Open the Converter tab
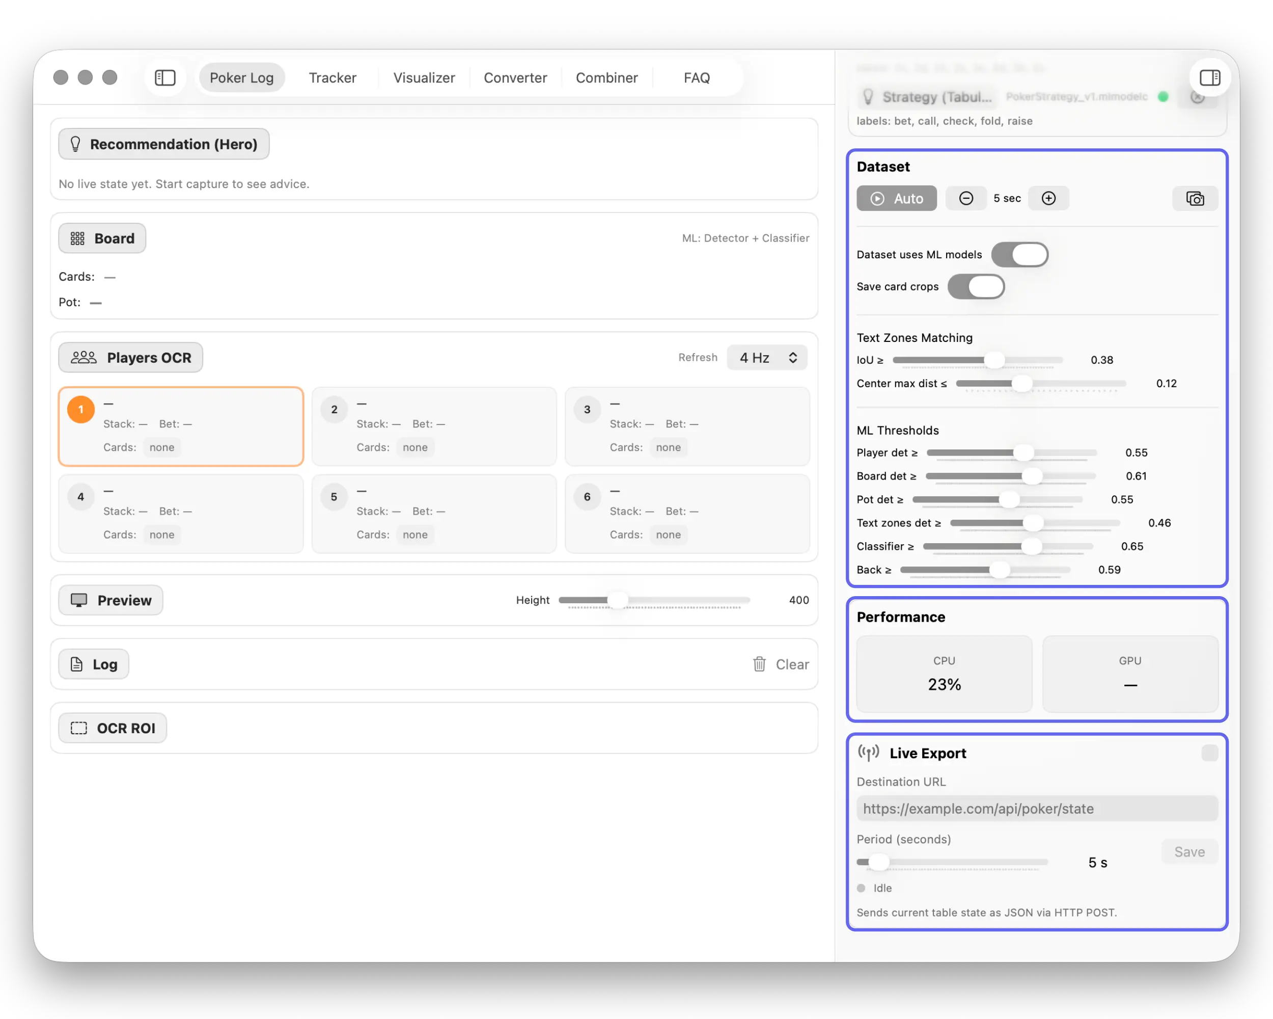Viewport: 1273px width, 1019px height. [515, 77]
